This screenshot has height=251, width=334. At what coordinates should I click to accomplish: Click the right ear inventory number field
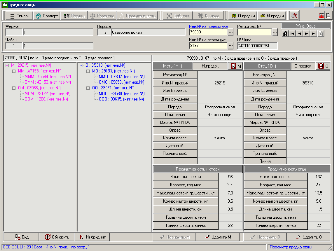[x=208, y=32]
